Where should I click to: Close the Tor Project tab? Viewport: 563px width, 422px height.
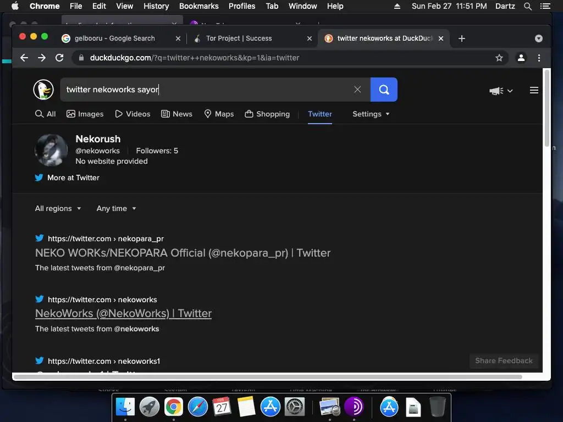[309, 38]
